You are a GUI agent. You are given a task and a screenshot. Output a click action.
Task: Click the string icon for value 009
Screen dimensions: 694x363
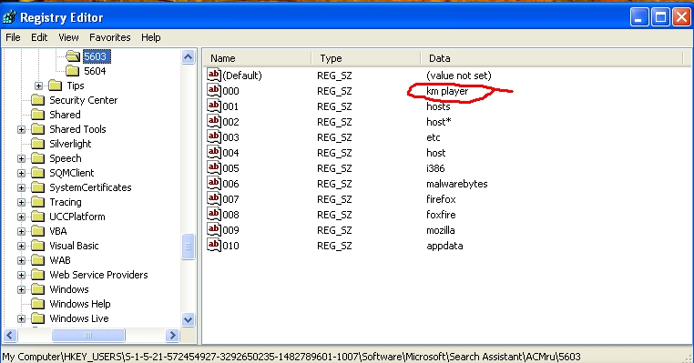(214, 229)
